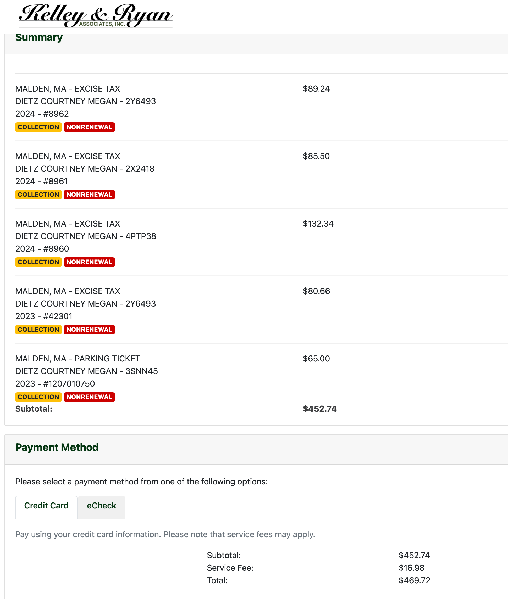This screenshot has width=508, height=599.
Task: Click the $132.34 excise tax amount
Action: (x=318, y=224)
